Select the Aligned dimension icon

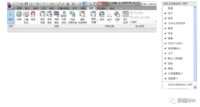click(59, 4)
